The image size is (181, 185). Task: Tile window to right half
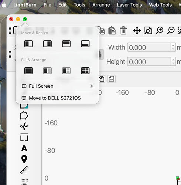47,44
